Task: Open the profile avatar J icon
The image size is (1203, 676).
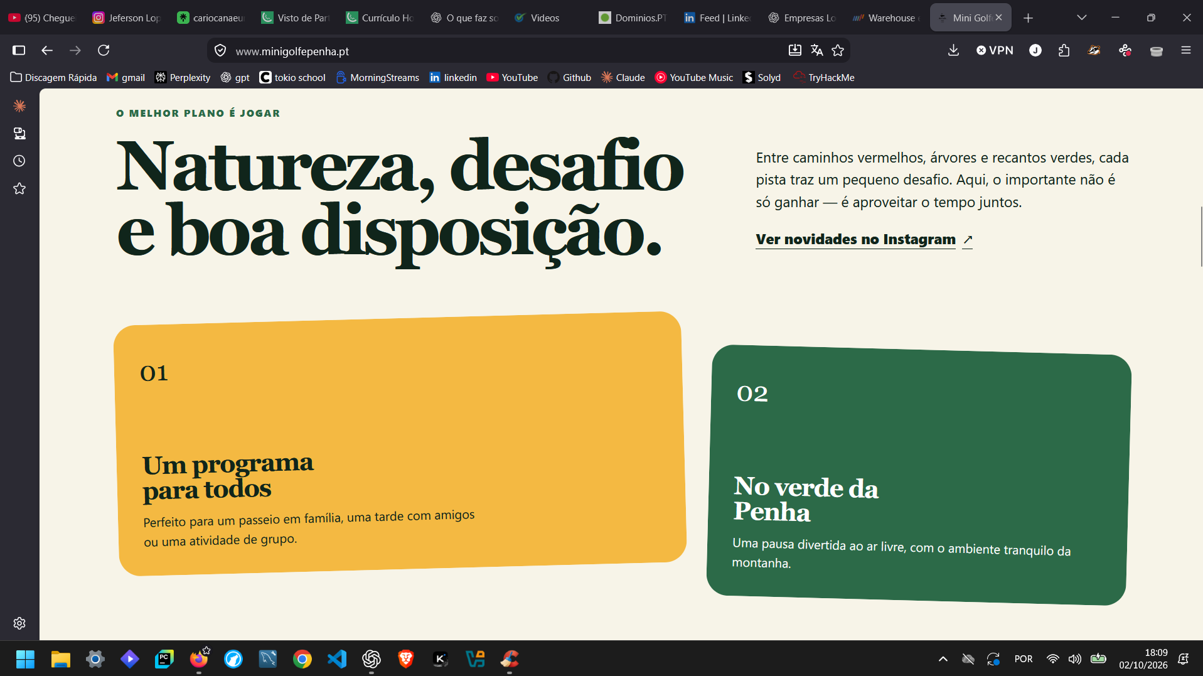Action: click(1035, 50)
